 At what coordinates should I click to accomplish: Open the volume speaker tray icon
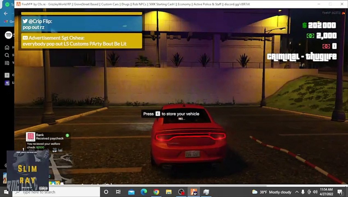315,192
